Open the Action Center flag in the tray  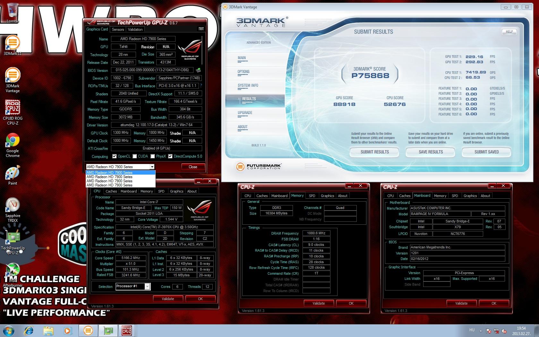point(489,331)
